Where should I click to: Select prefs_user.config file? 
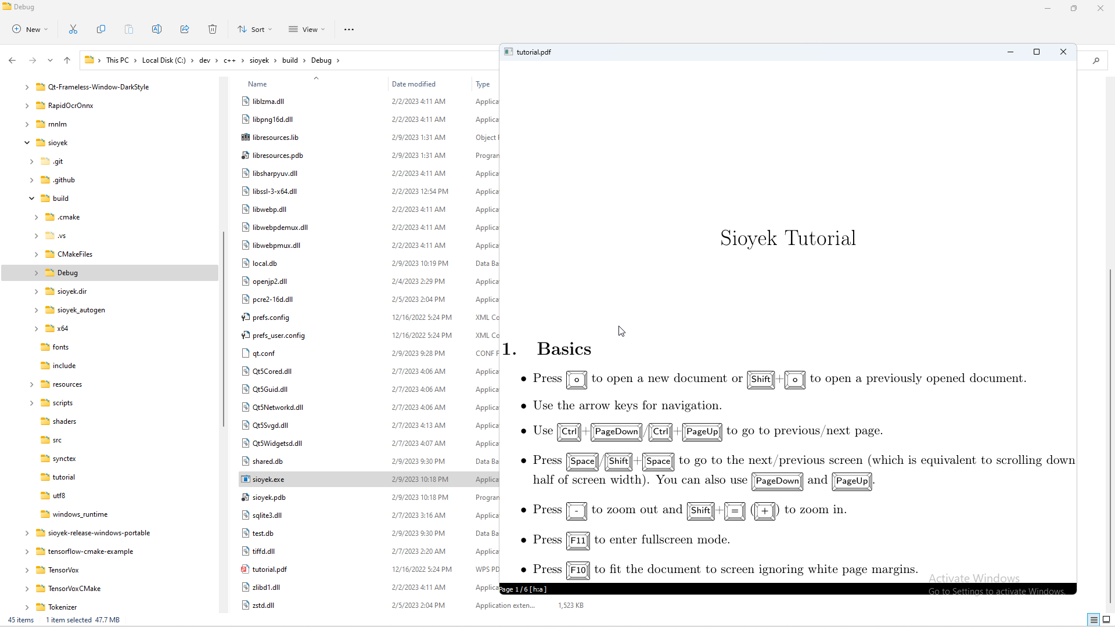pyautogui.click(x=278, y=336)
